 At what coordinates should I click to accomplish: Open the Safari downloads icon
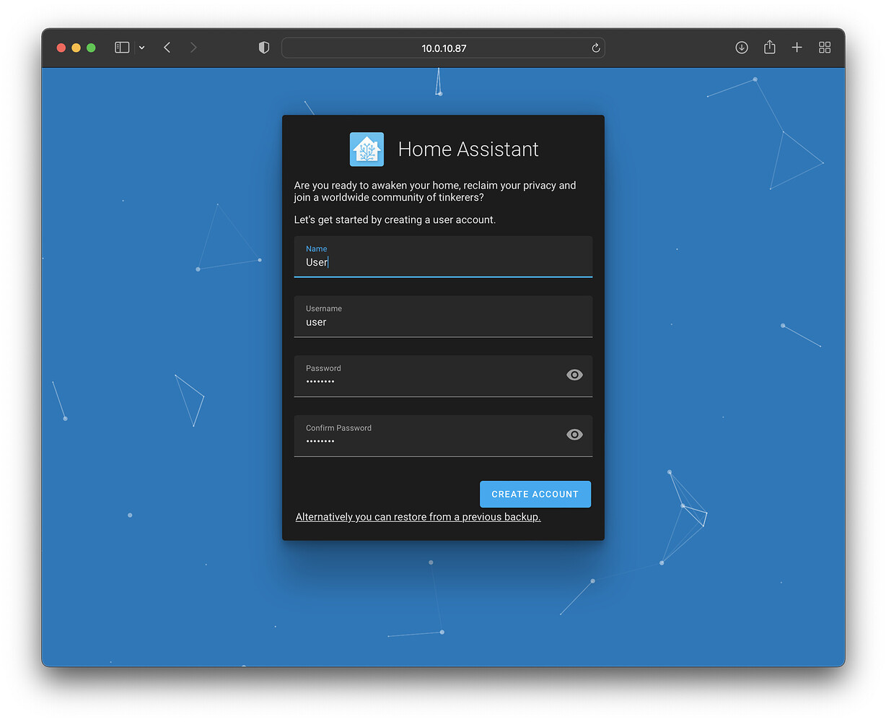[742, 47]
